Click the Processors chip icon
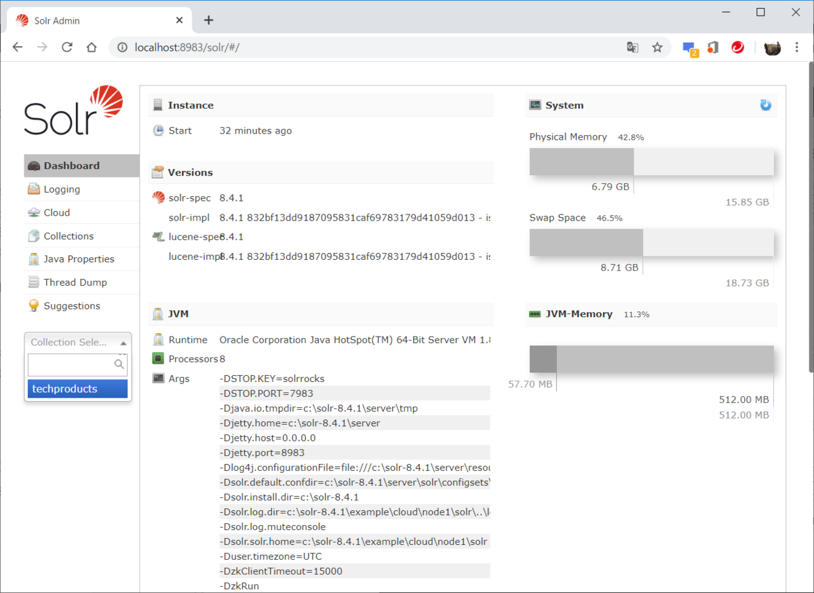814x593 pixels. pyautogui.click(x=158, y=358)
